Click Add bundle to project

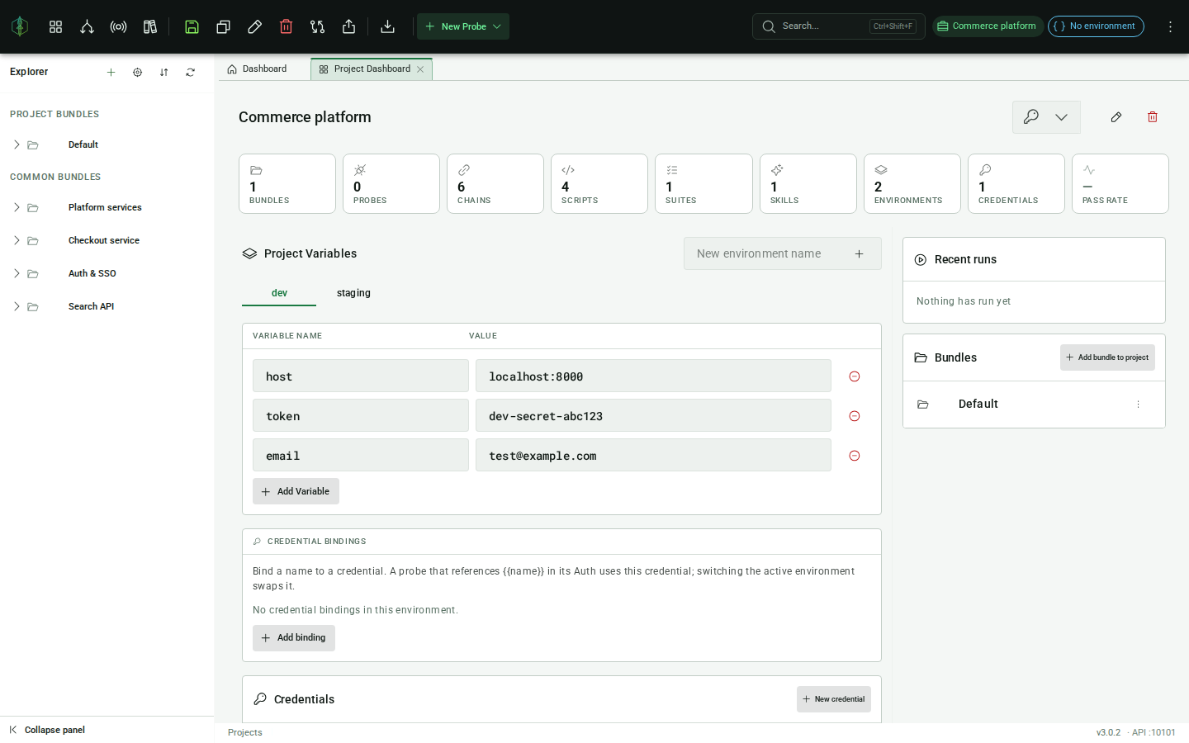(1107, 357)
